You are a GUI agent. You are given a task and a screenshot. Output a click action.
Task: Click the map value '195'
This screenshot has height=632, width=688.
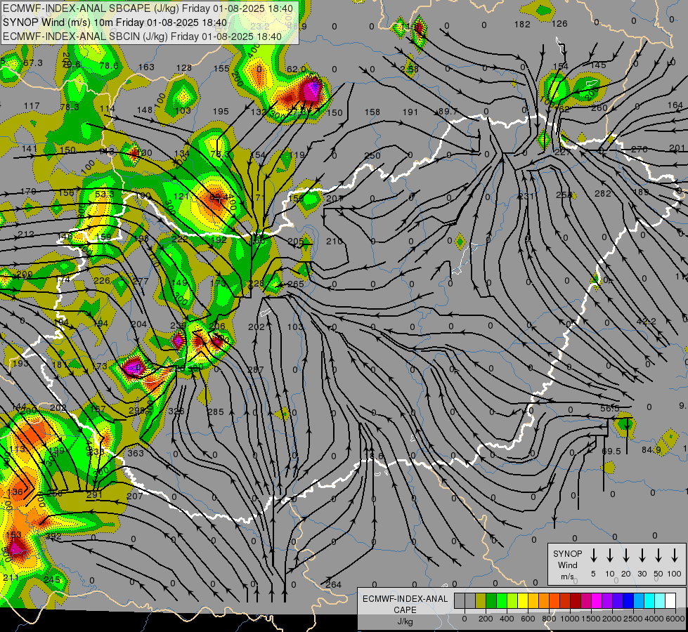tap(221, 112)
